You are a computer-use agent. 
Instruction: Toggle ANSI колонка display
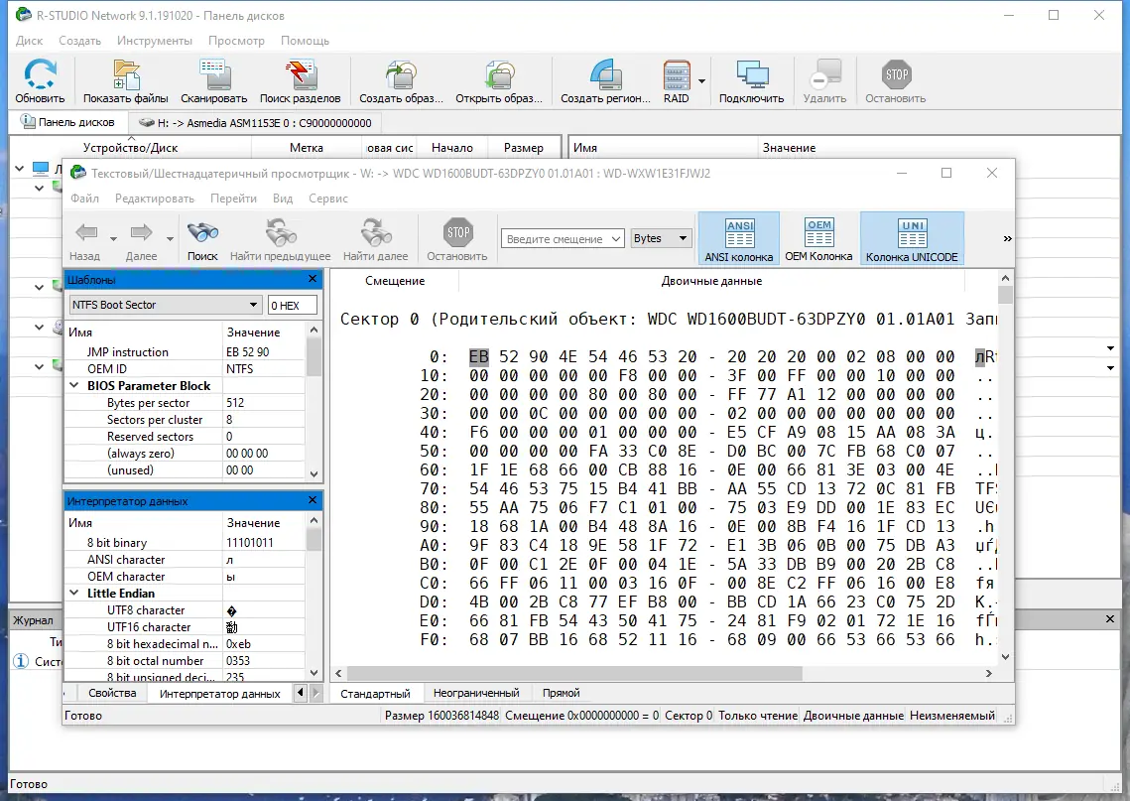(x=739, y=238)
